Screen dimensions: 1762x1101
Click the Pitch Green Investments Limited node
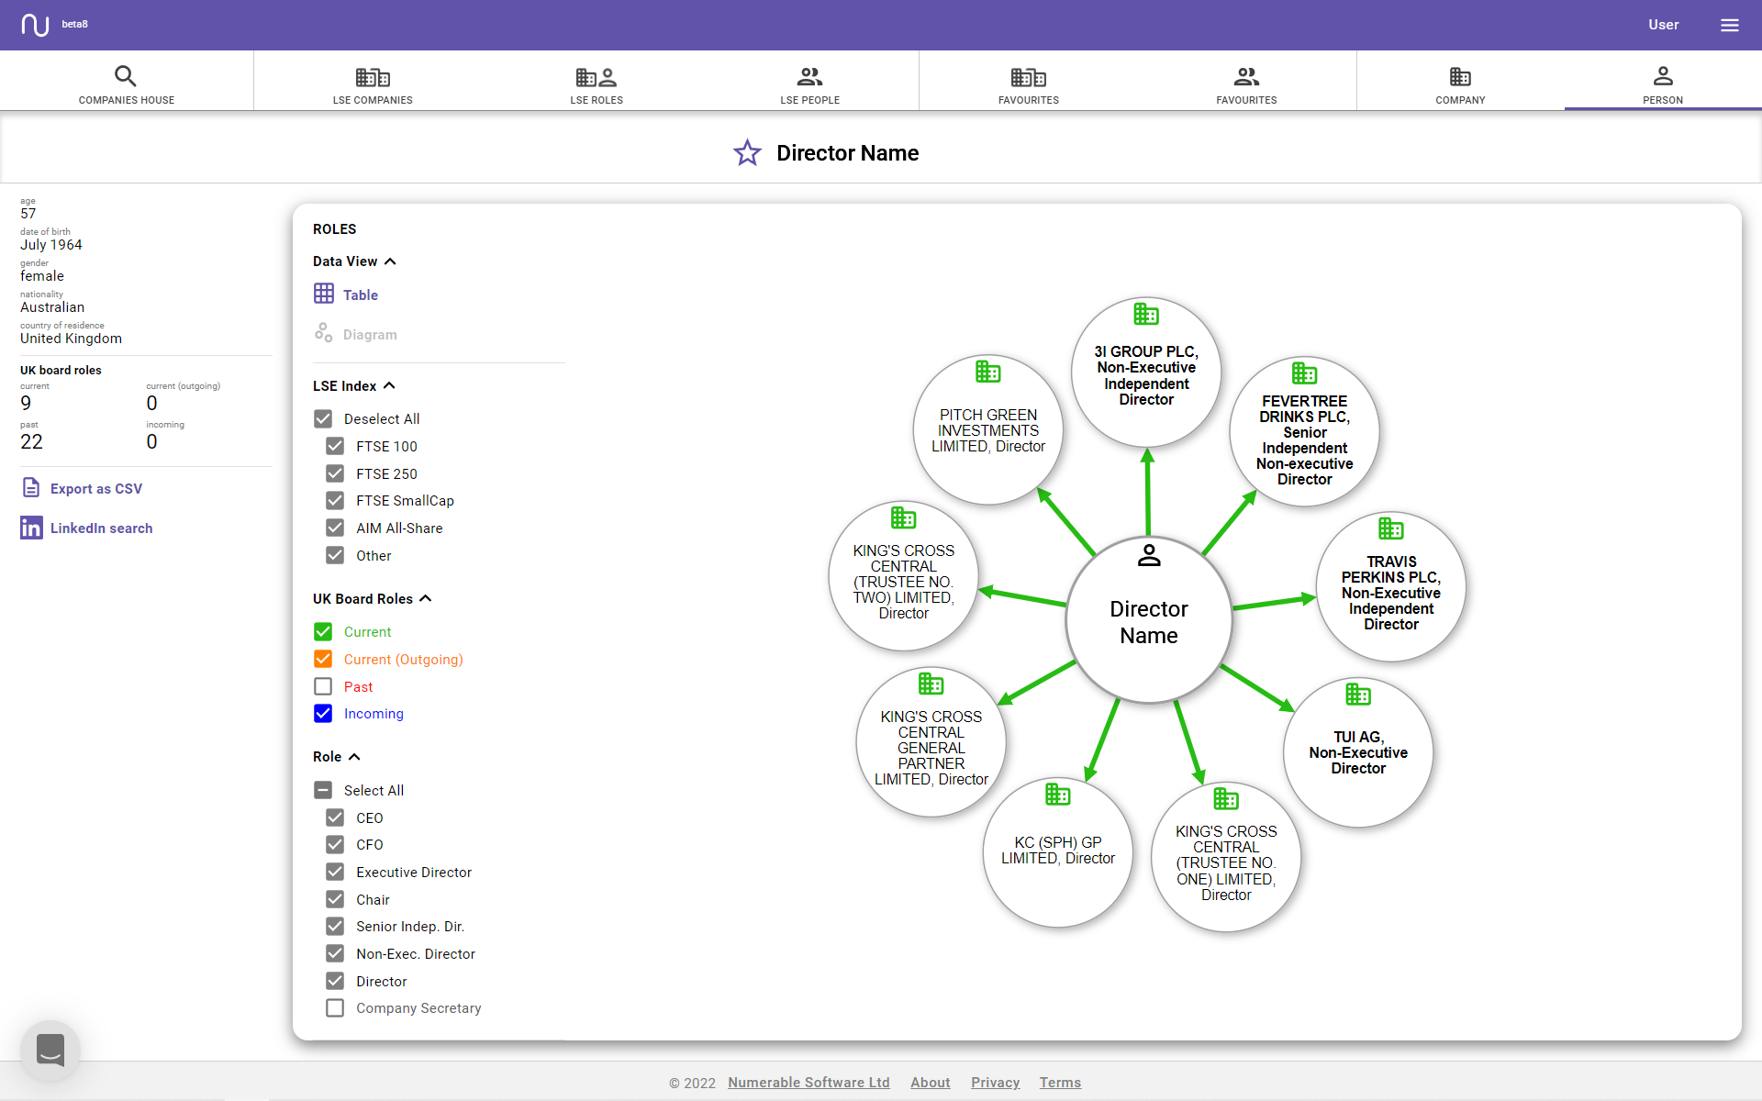pyautogui.click(x=988, y=429)
